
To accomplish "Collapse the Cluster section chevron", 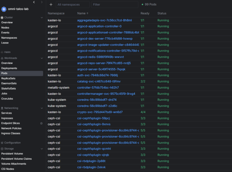I will (x=42, y=17).
